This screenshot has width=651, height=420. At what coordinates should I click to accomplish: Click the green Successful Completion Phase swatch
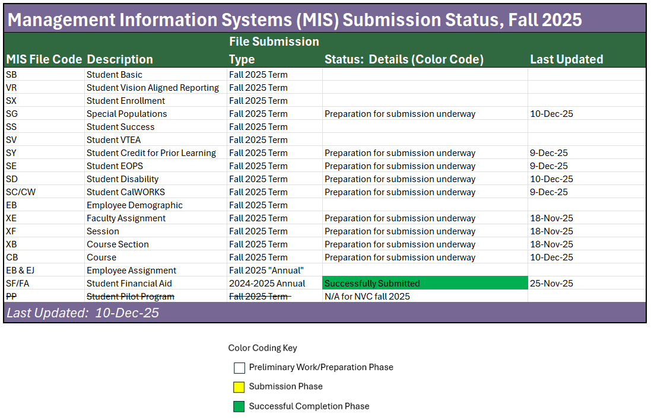[x=239, y=407]
